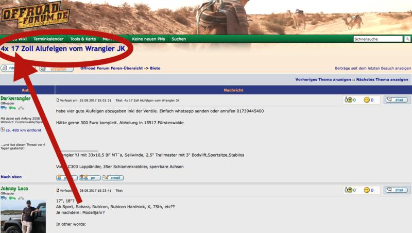Go to Nächstes Thema anzeigen

382,79
